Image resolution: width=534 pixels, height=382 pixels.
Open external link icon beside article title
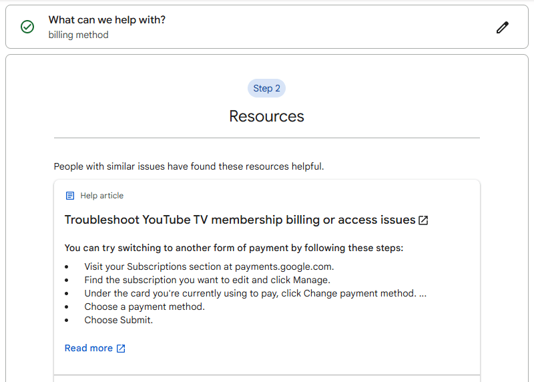pos(423,220)
